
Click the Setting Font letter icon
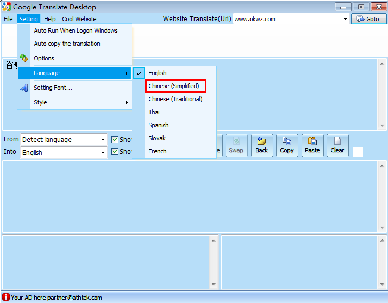click(24, 88)
